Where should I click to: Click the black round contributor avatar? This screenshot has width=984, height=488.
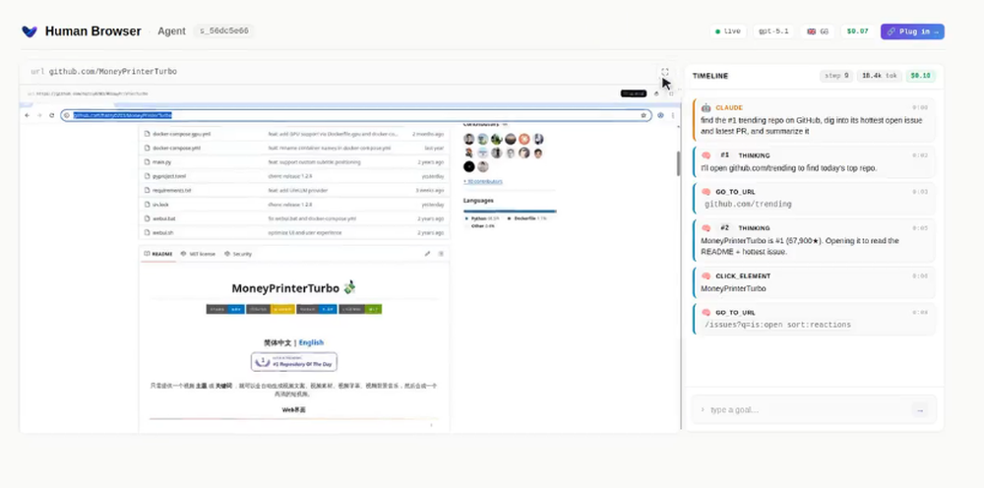468,167
